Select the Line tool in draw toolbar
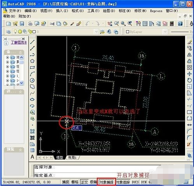Screen dimensions: 194x187 (32, 42)
